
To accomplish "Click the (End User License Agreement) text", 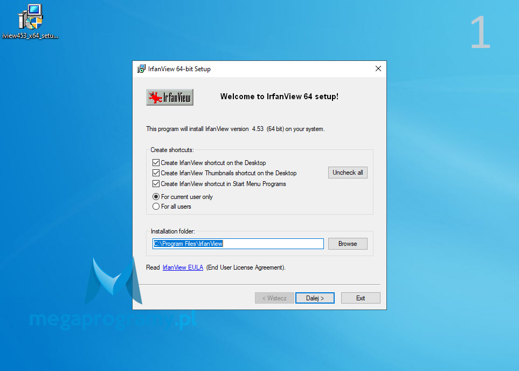I will [x=246, y=267].
